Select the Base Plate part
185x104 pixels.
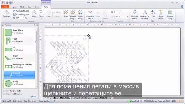pos(19,32)
